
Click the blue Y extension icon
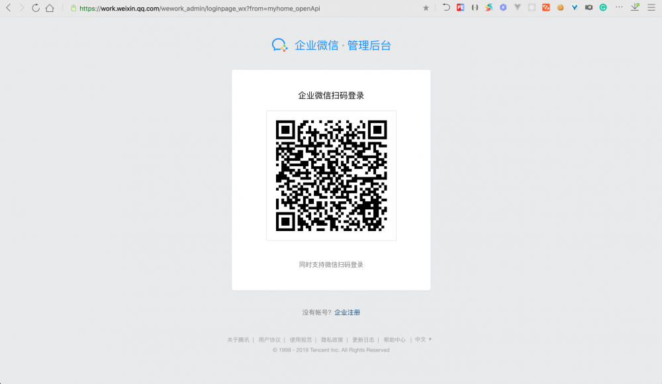click(x=575, y=7)
